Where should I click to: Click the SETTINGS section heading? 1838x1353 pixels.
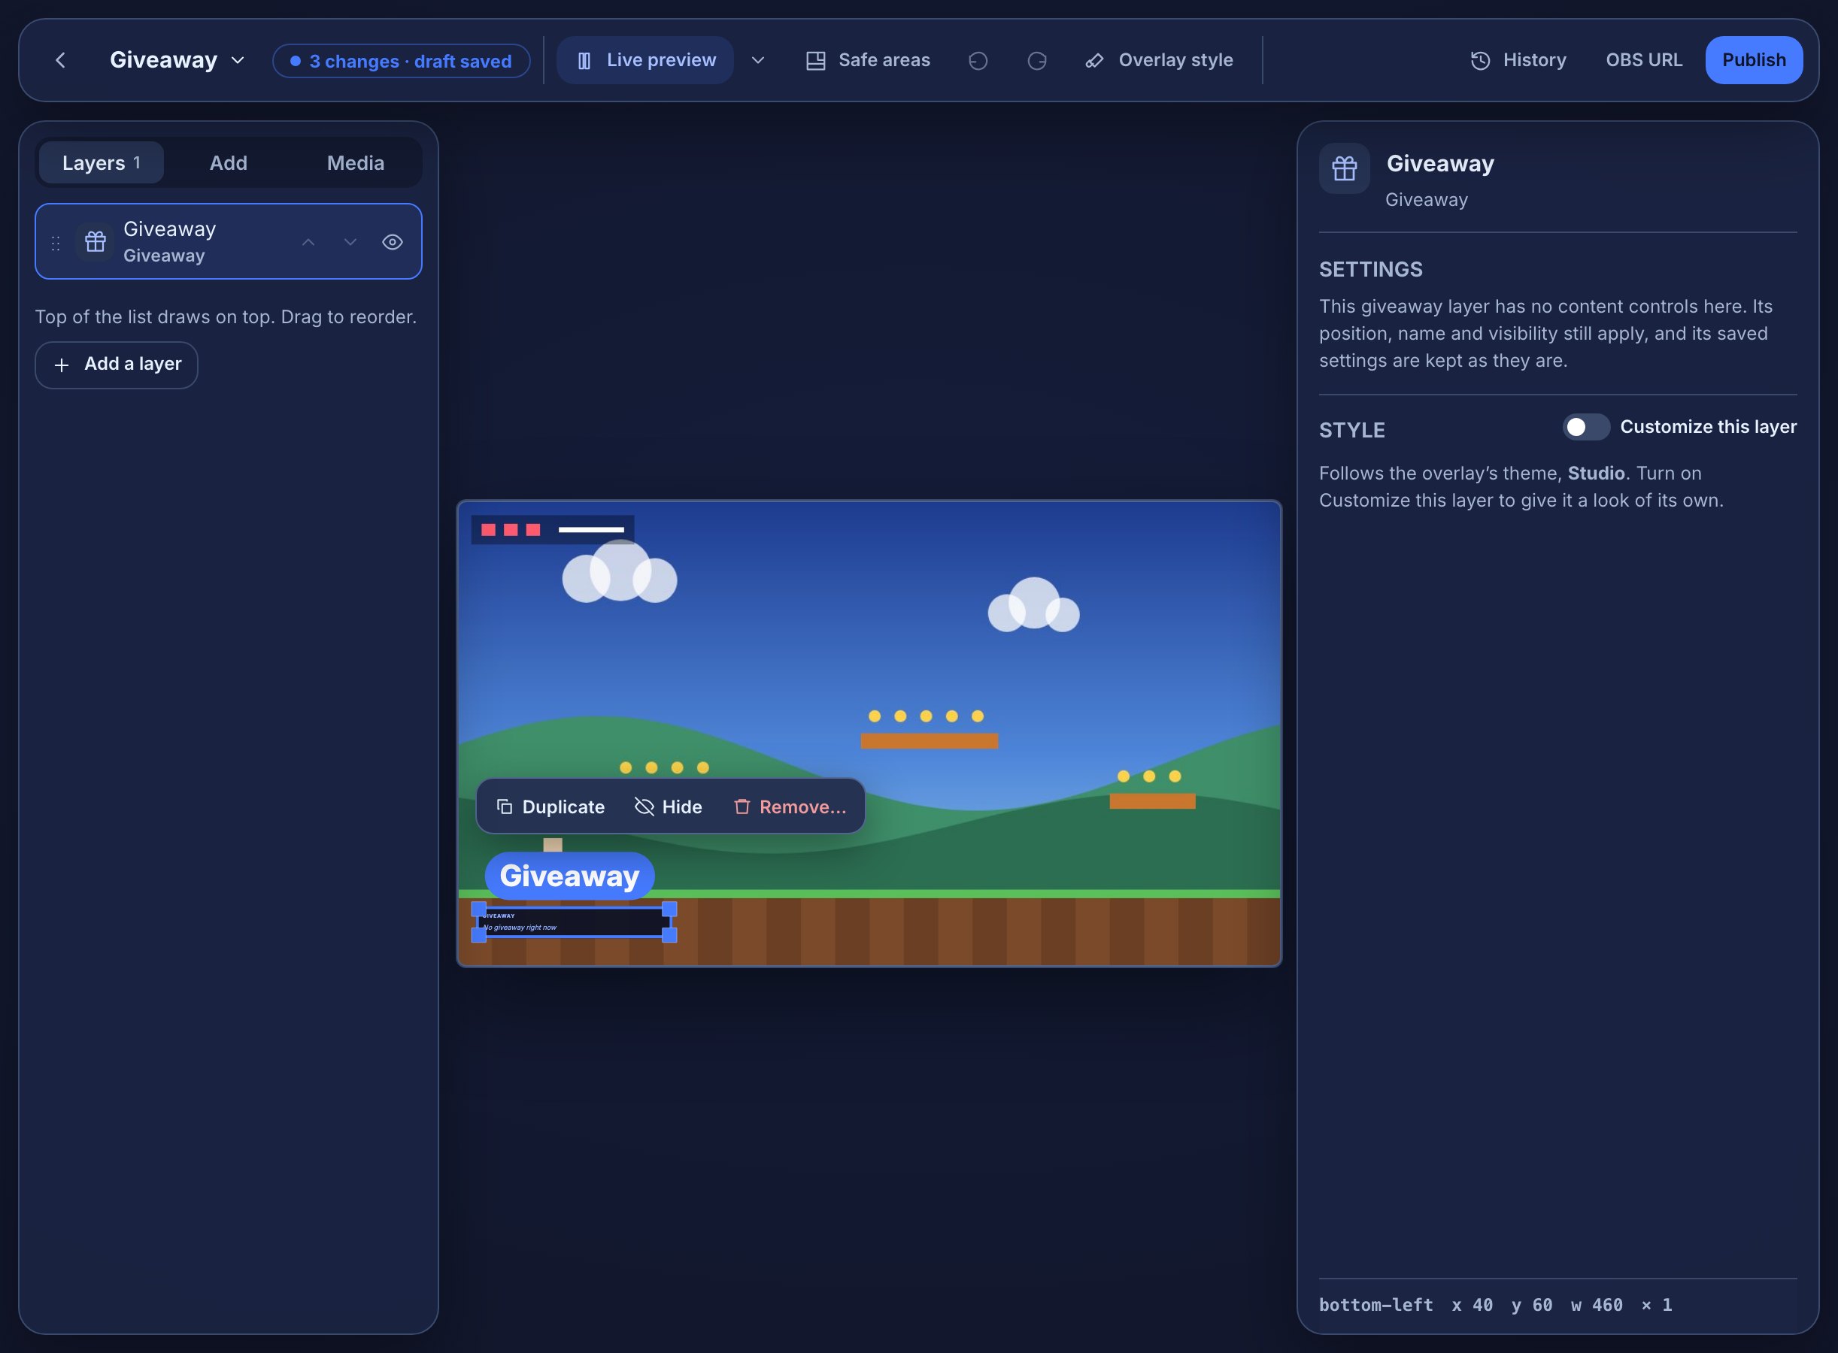click(x=1371, y=269)
